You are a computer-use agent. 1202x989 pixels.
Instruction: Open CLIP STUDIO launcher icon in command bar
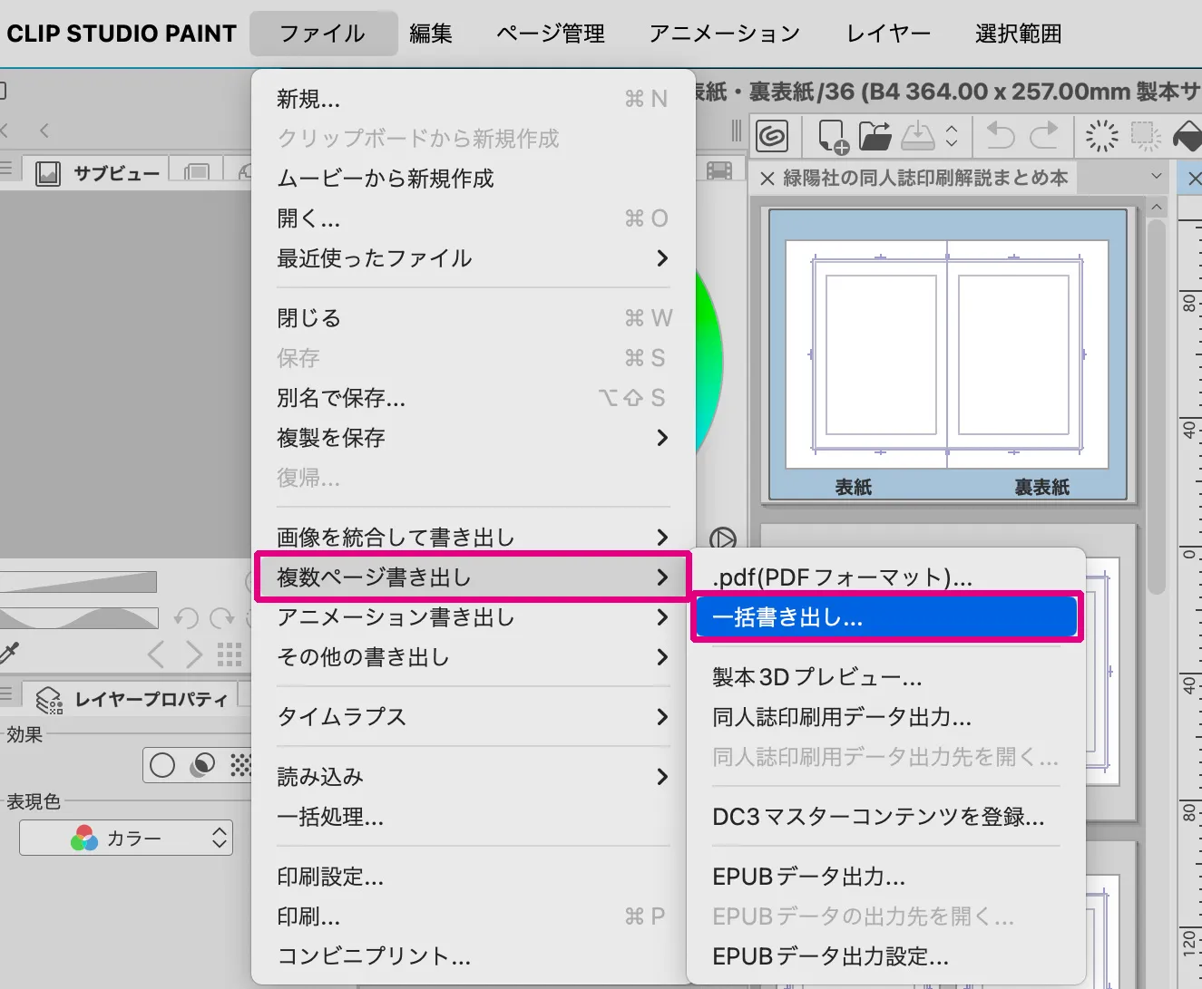coord(772,136)
